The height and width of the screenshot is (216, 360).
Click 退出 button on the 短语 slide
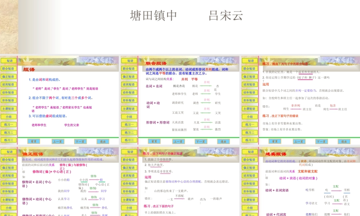(103, 141)
